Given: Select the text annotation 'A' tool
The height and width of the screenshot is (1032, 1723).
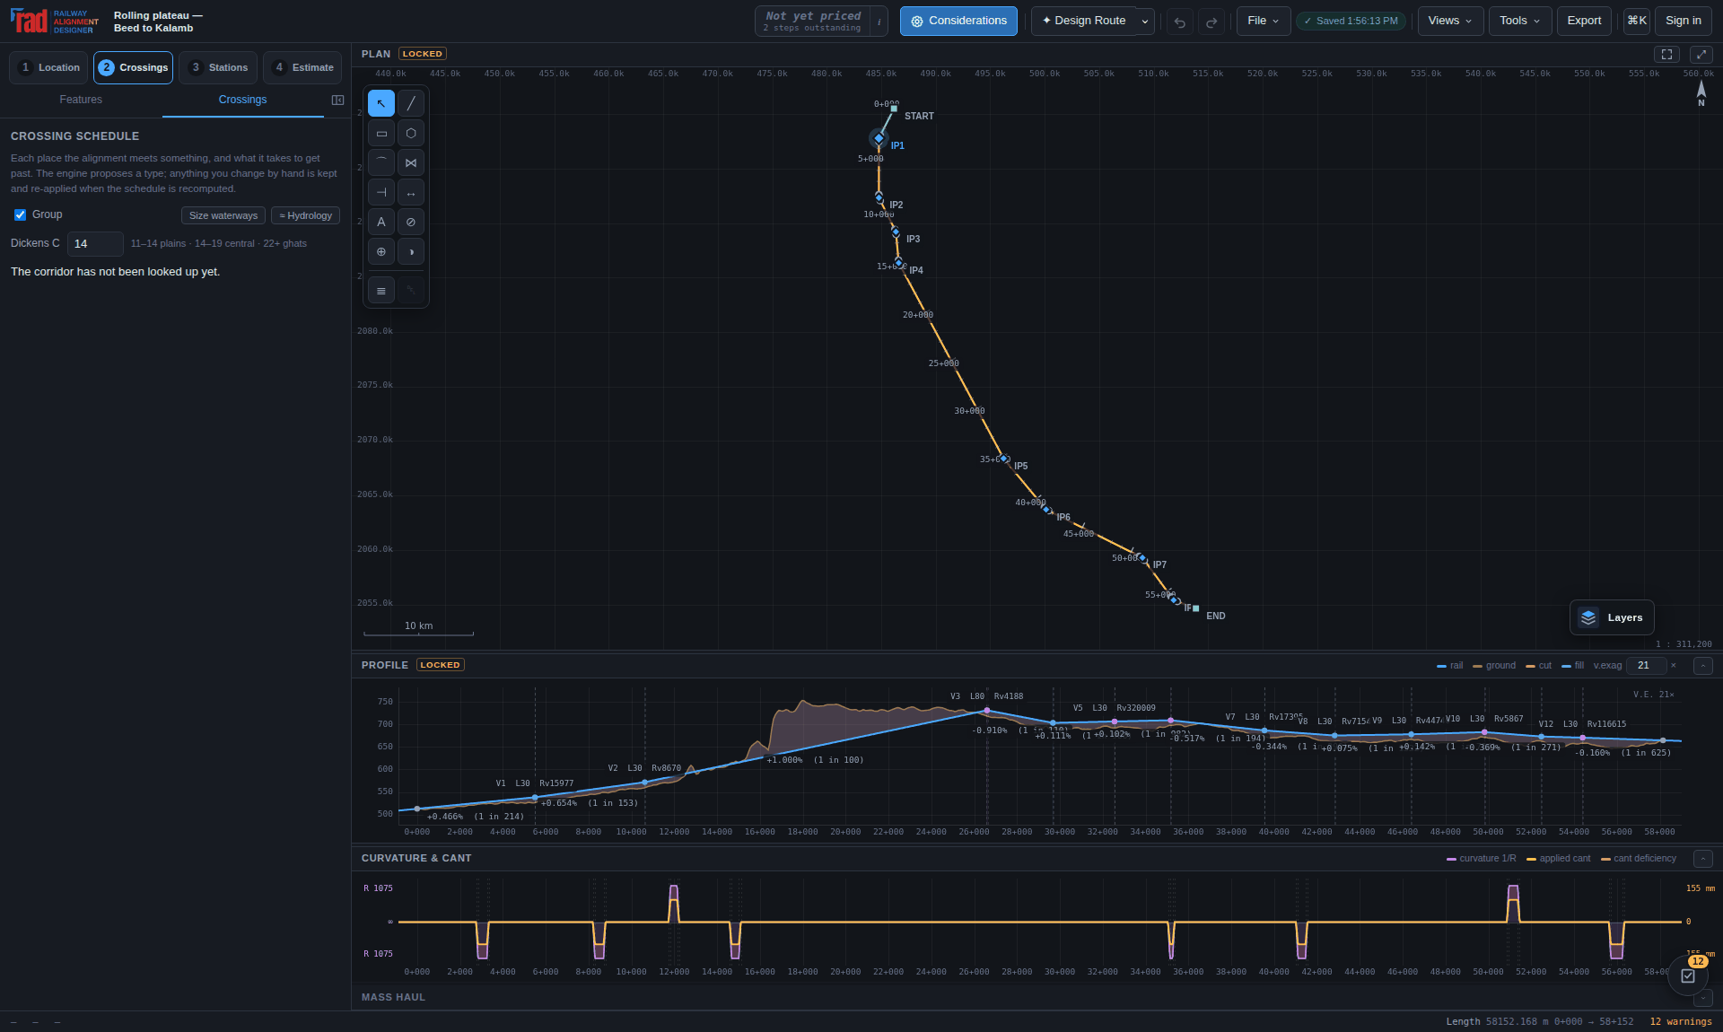Looking at the screenshot, I should (x=381, y=222).
